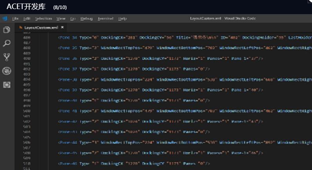Open the Help menu
This screenshot has height=170, width=312.
pos(122,18)
